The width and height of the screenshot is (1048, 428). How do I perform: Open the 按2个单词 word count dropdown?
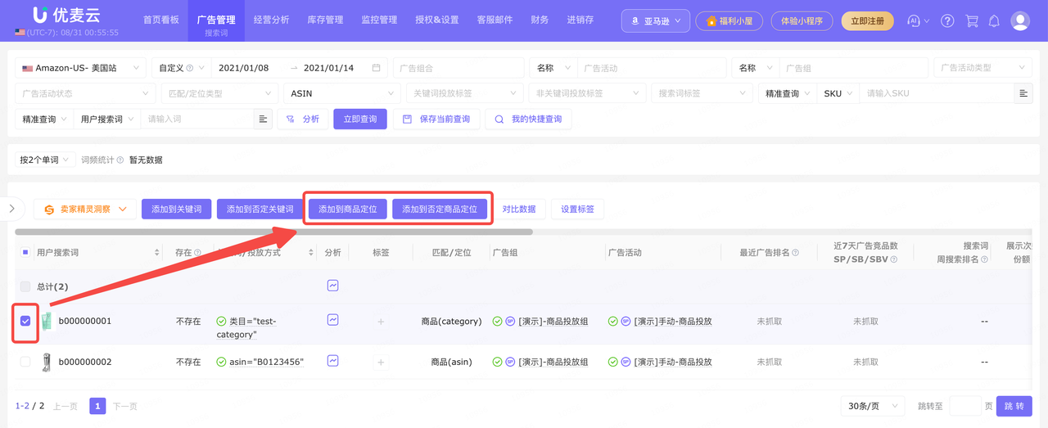click(44, 160)
